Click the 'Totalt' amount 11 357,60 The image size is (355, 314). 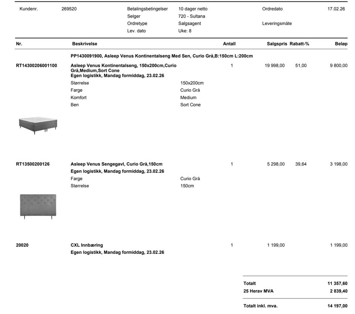[x=337, y=283]
